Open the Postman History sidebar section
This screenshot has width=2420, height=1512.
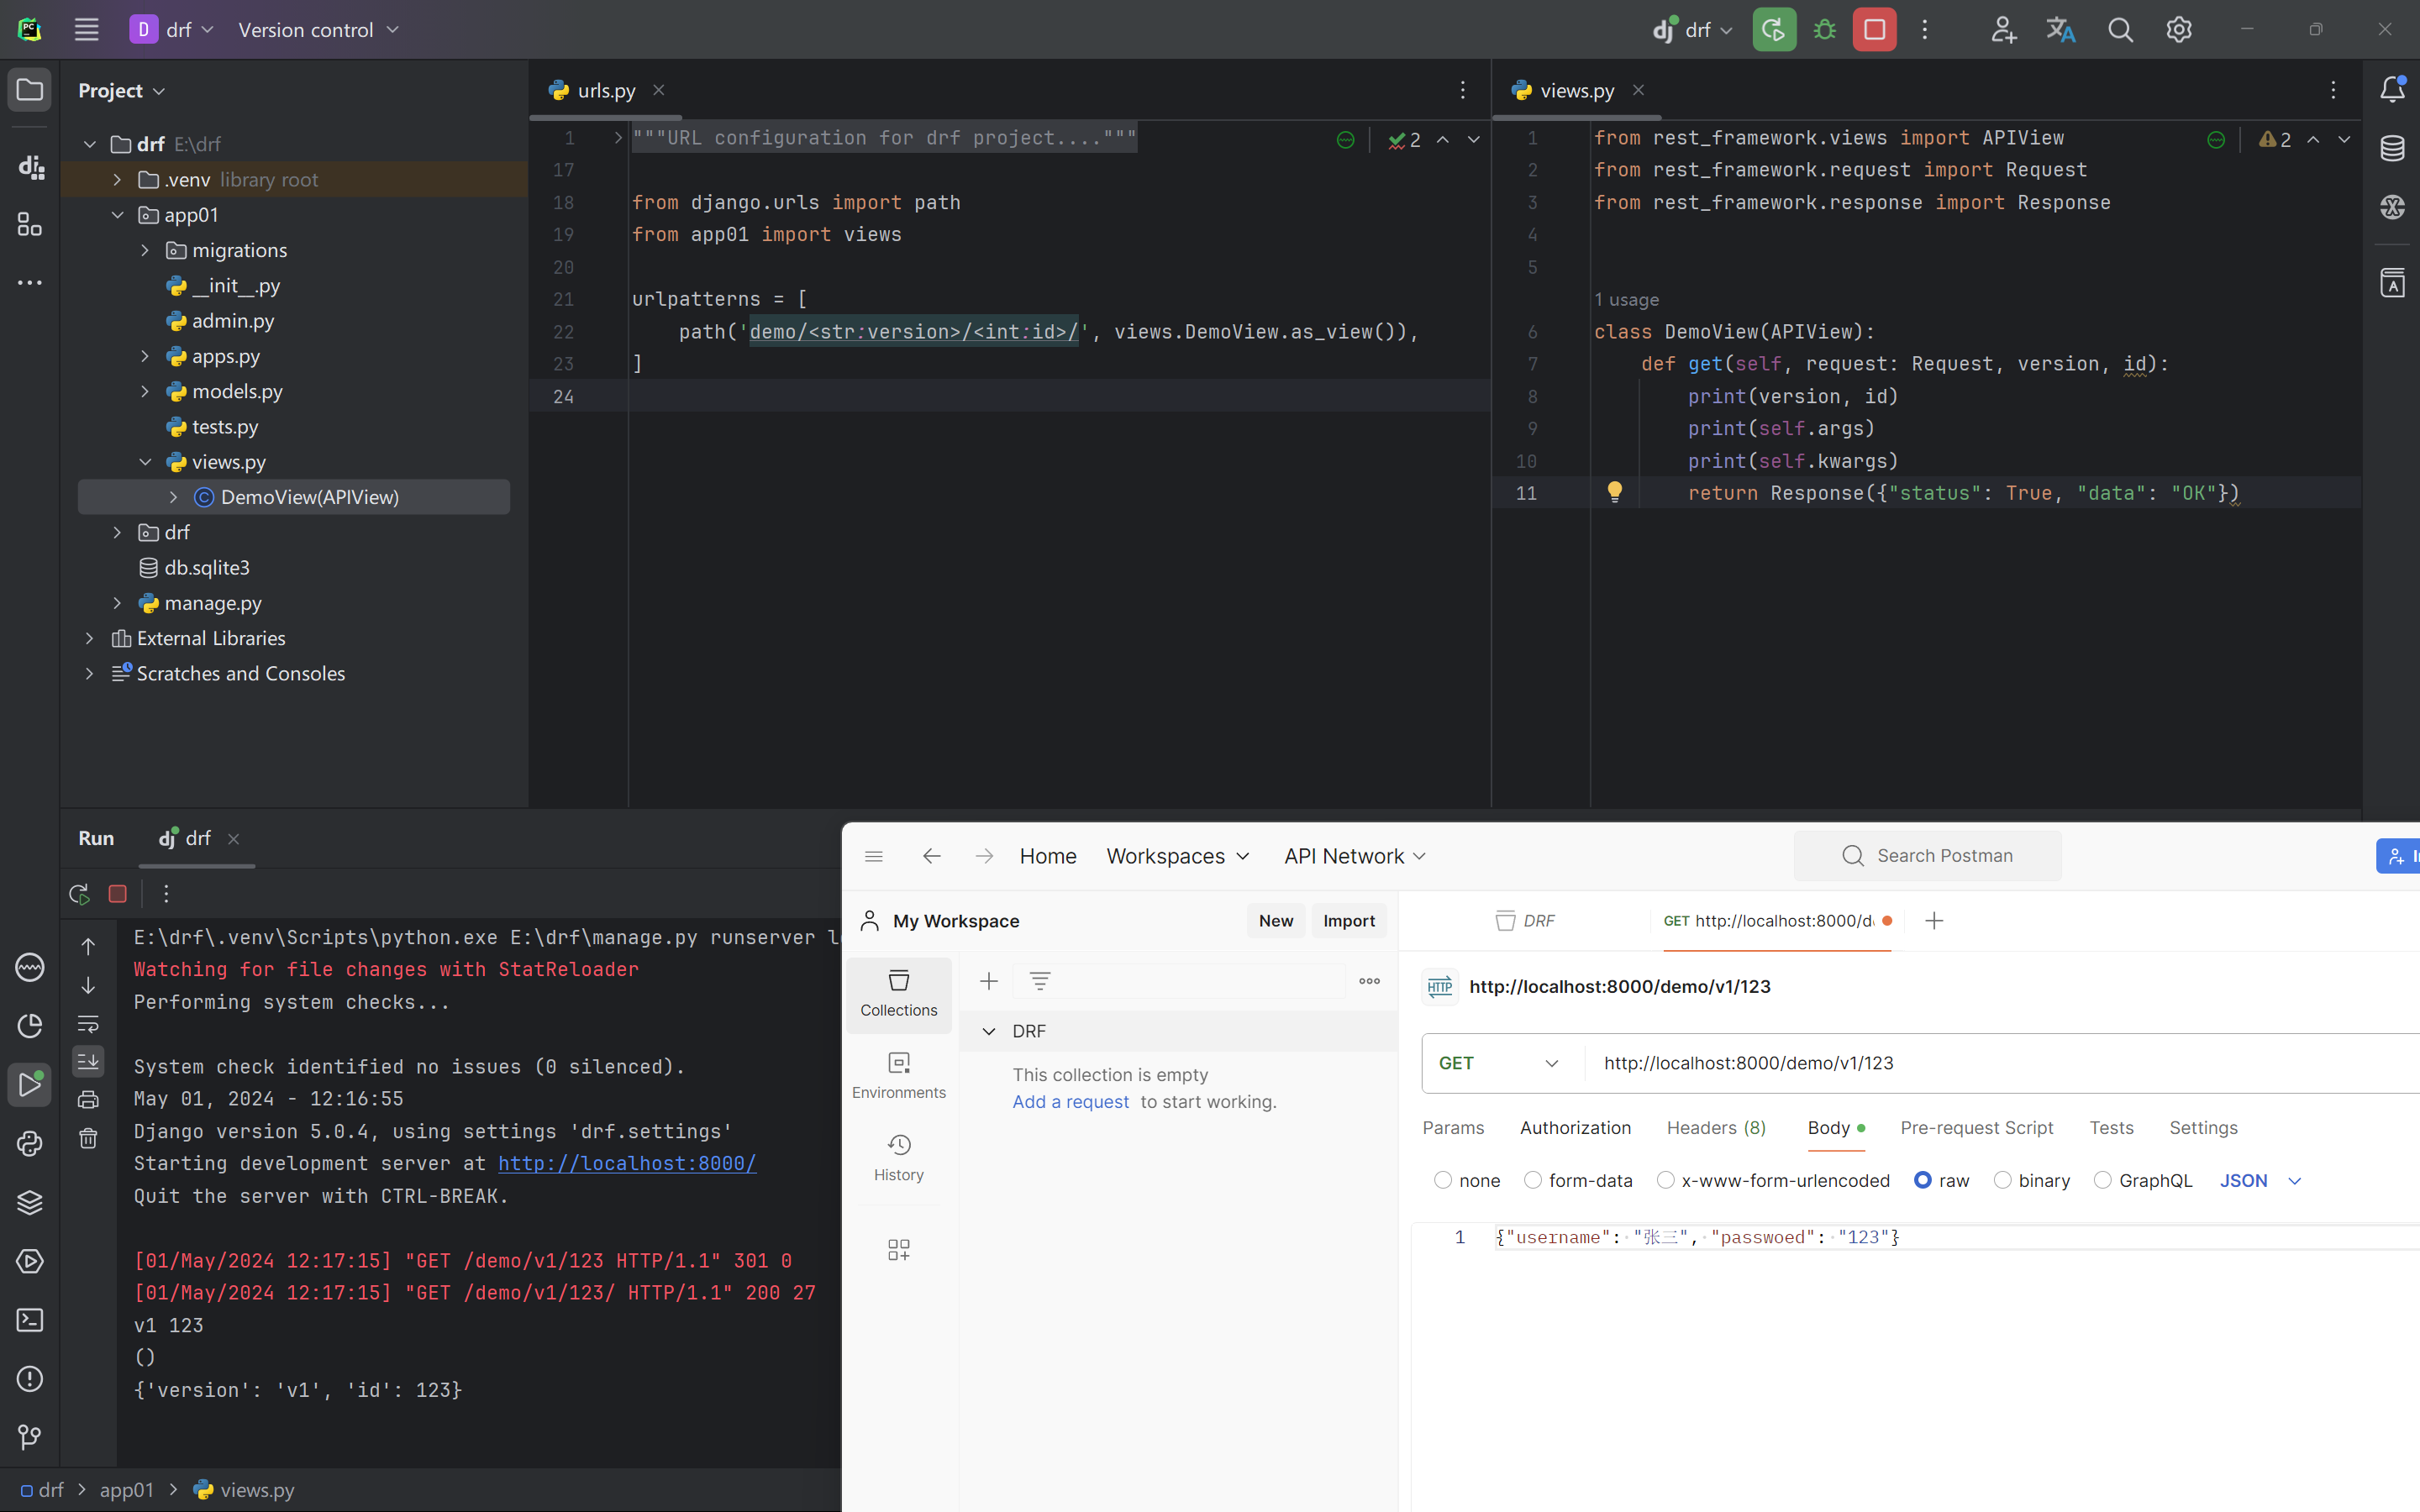pyautogui.click(x=898, y=1157)
